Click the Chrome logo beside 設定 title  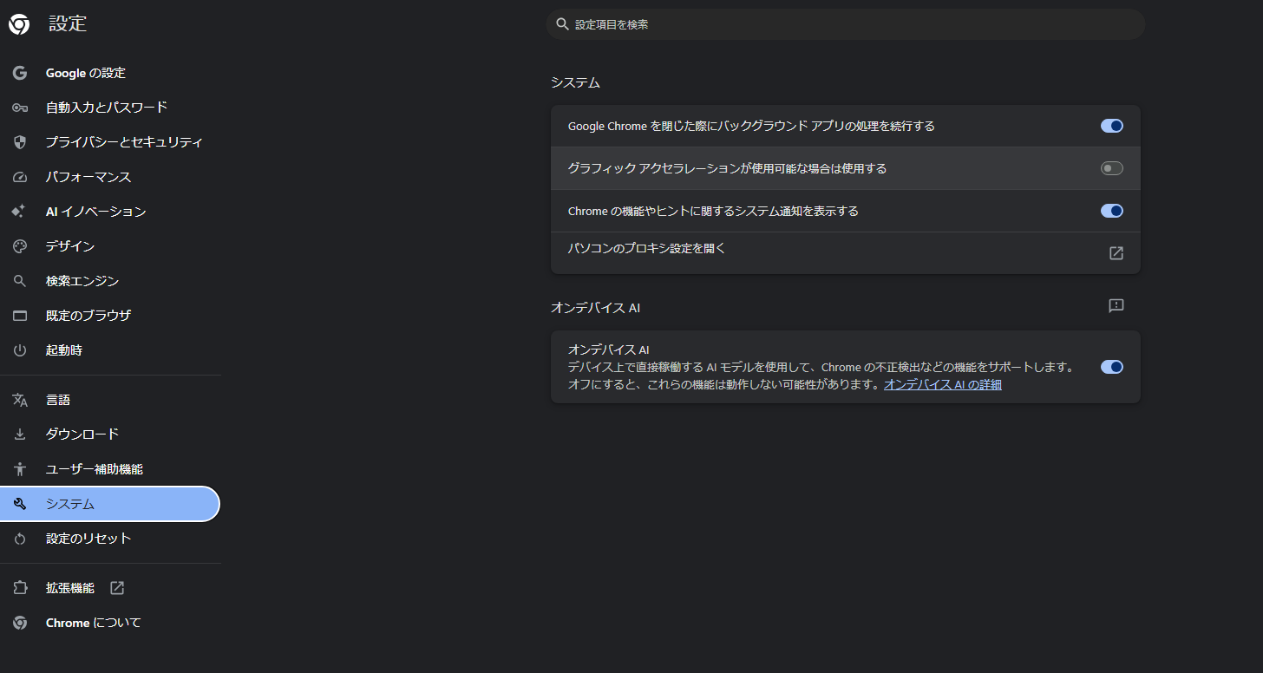coord(19,24)
